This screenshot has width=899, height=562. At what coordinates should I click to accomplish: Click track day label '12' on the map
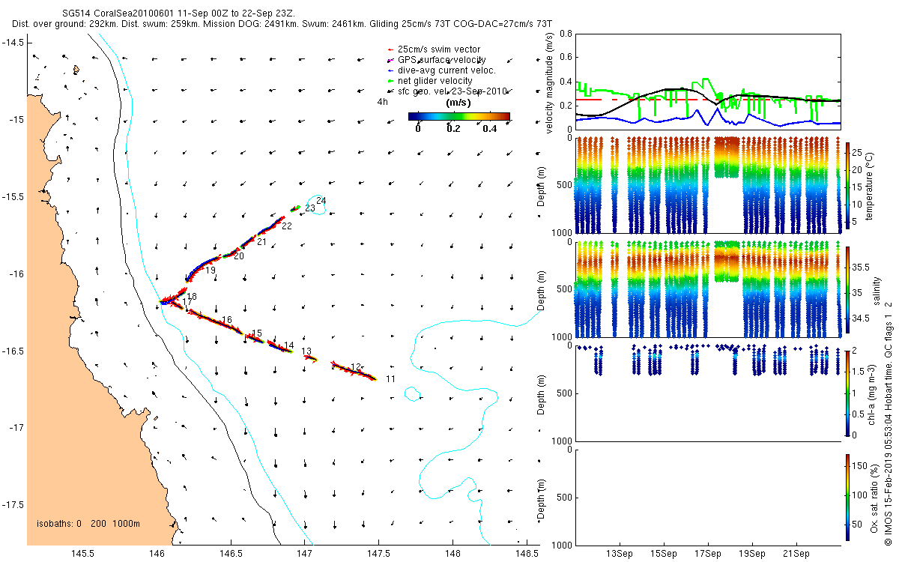click(356, 366)
